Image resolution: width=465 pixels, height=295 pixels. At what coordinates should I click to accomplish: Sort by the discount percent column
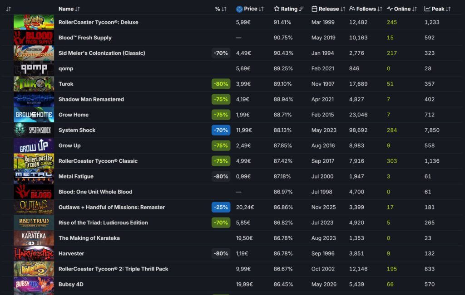point(221,9)
